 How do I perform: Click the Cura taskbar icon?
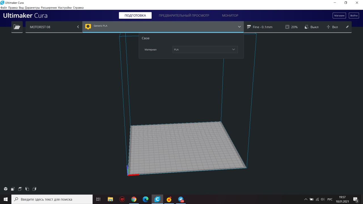click(x=157, y=199)
